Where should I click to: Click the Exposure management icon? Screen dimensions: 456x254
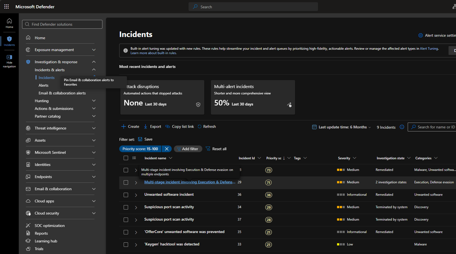coord(28,50)
